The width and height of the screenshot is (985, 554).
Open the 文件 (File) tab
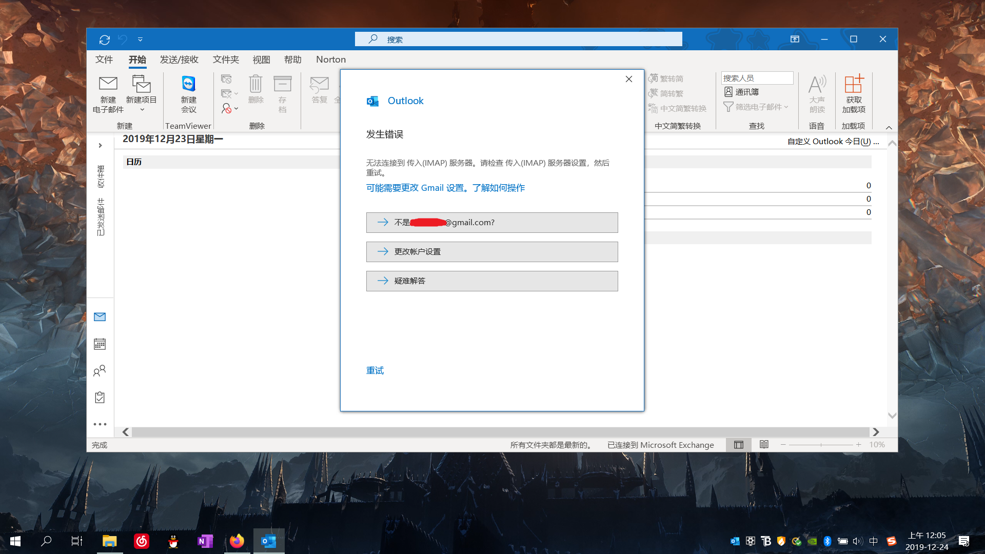(x=104, y=60)
